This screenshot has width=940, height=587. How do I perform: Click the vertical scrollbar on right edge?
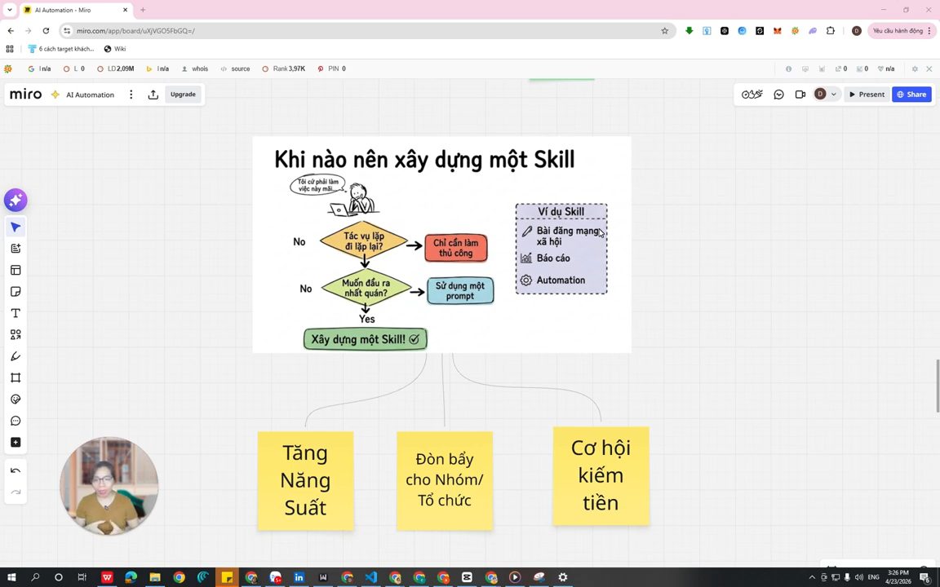point(938,386)
